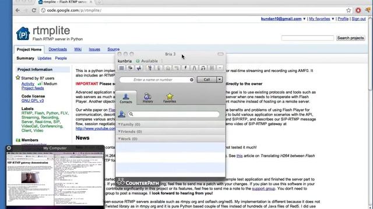Click the rtmplite project logo
Screen dimensions: 373x209
pos(23,34)
